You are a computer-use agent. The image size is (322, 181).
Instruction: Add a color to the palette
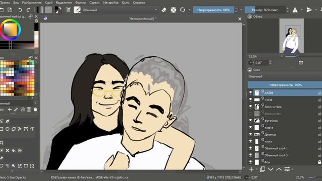click(x=10, y=110)
